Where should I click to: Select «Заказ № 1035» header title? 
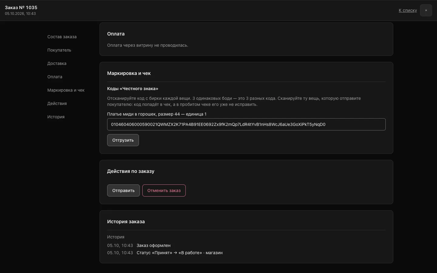(x=21, y=8)
